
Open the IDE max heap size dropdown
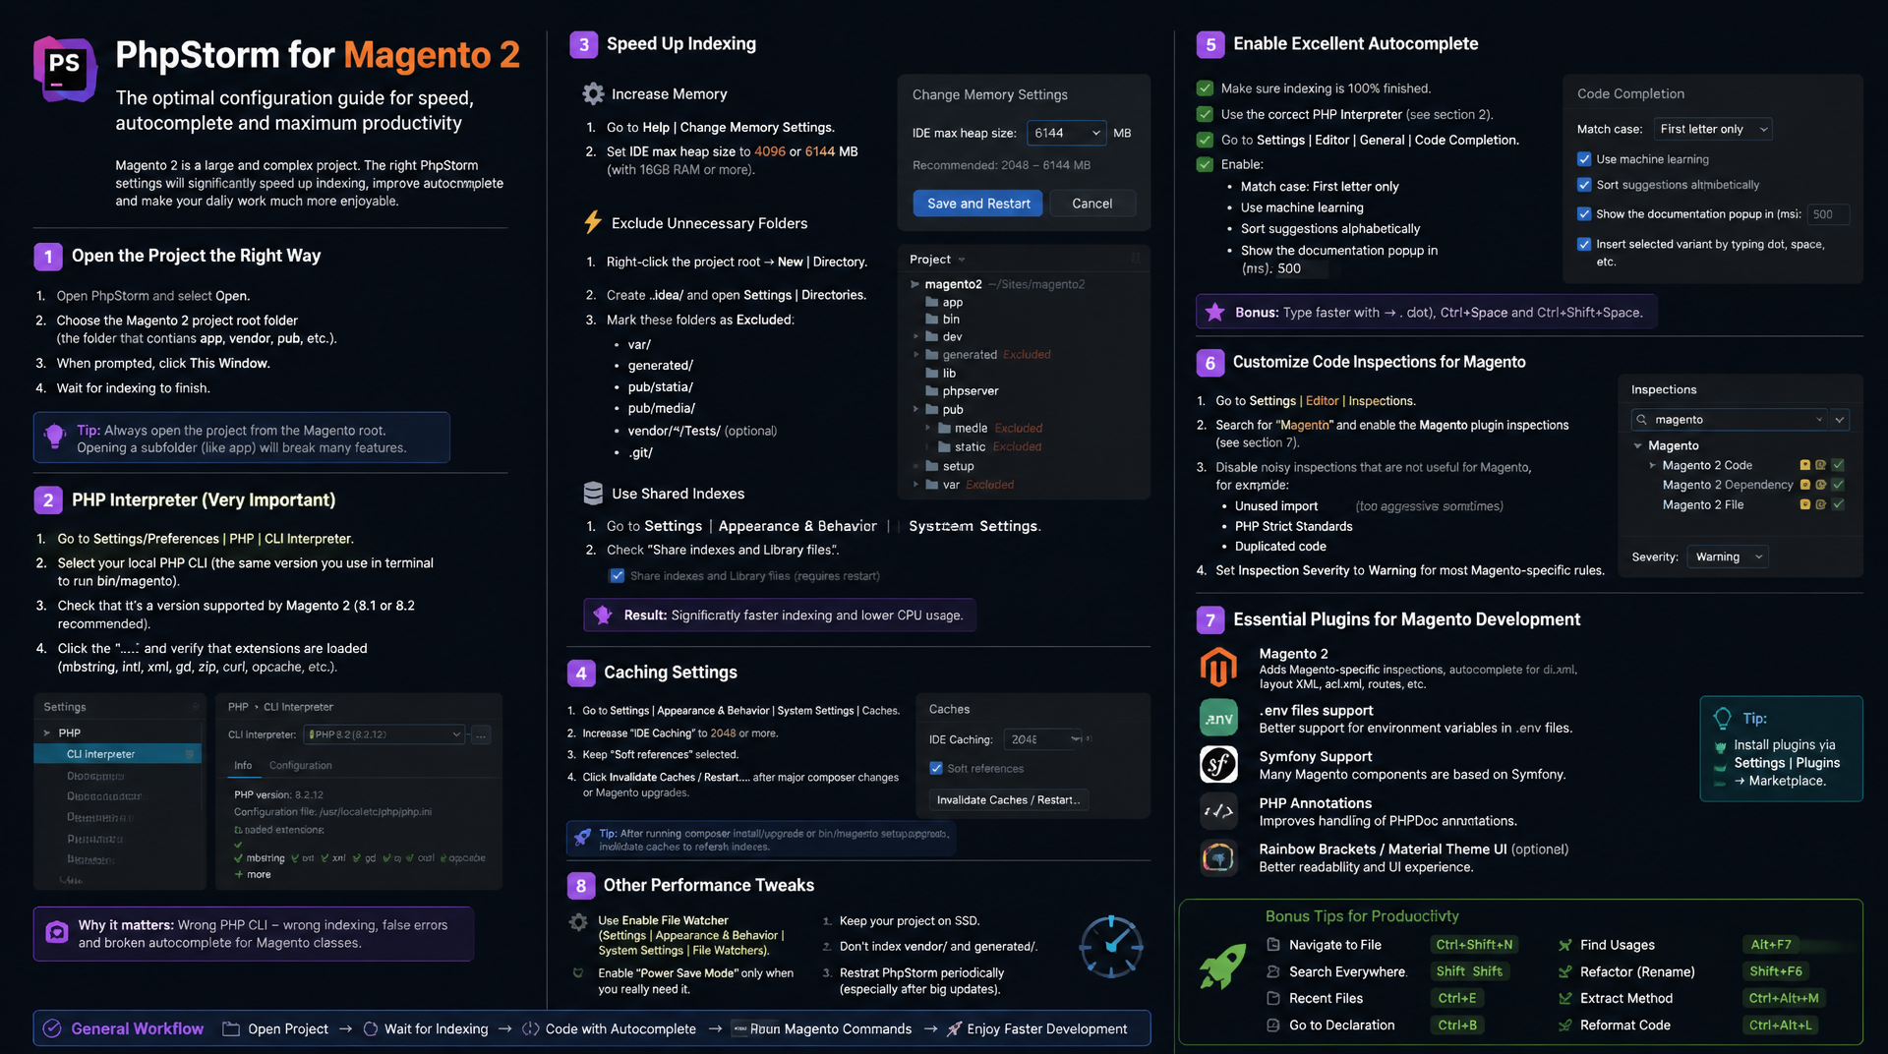click(1067, 133)
